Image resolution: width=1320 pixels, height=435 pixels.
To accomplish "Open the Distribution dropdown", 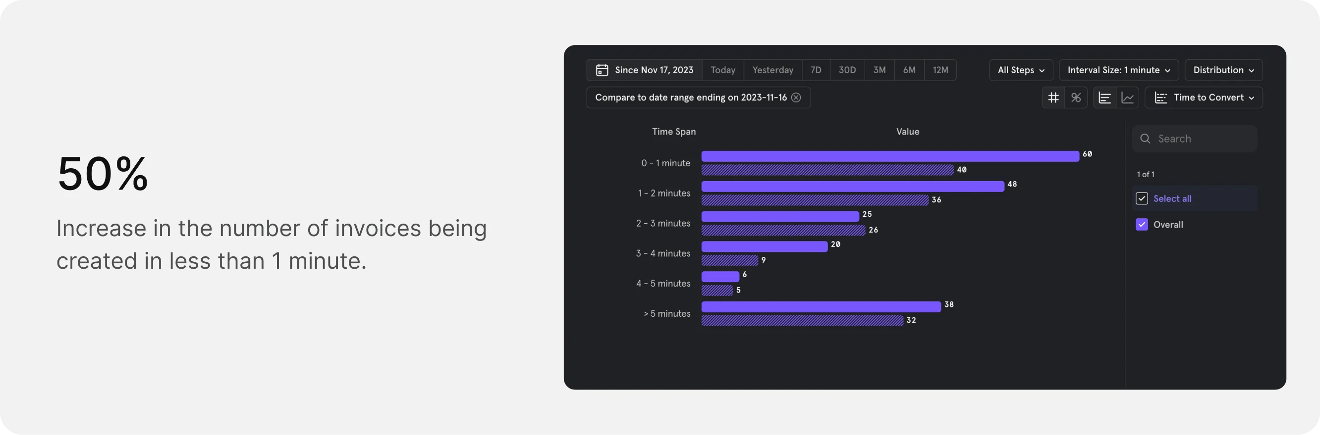I will [x=1223, y=70].
